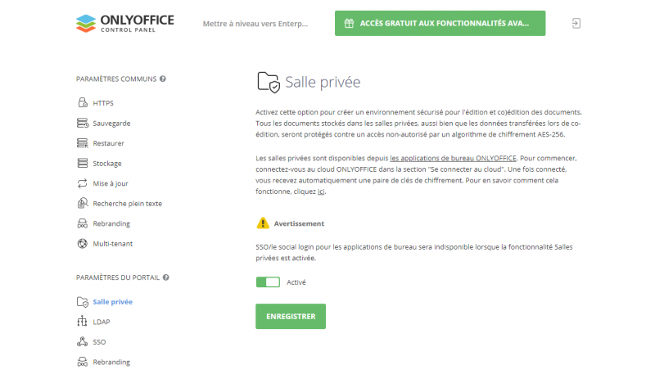Click the 'ici' link
The width and height of the screenshot is (655, 374).
pyautogui.click(x=321, y=192)
